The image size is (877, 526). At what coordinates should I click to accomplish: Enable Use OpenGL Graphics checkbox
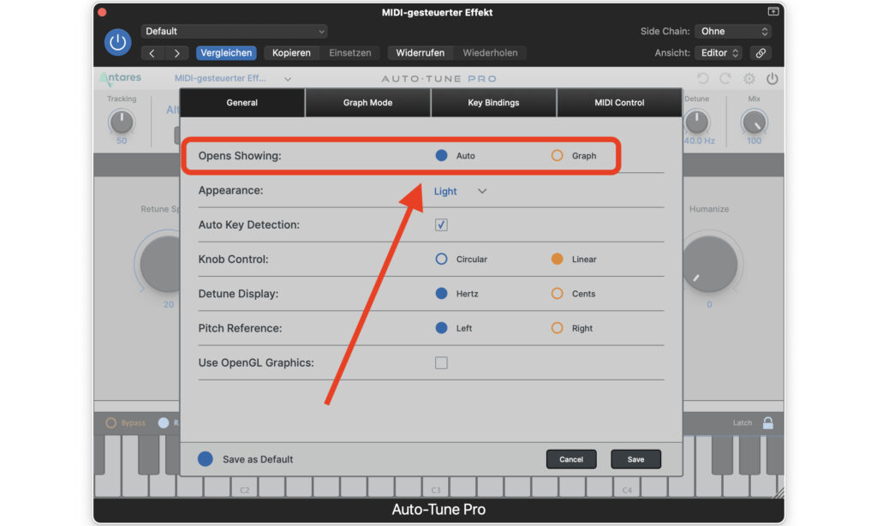pyautogui.click(x=441, y=362)
